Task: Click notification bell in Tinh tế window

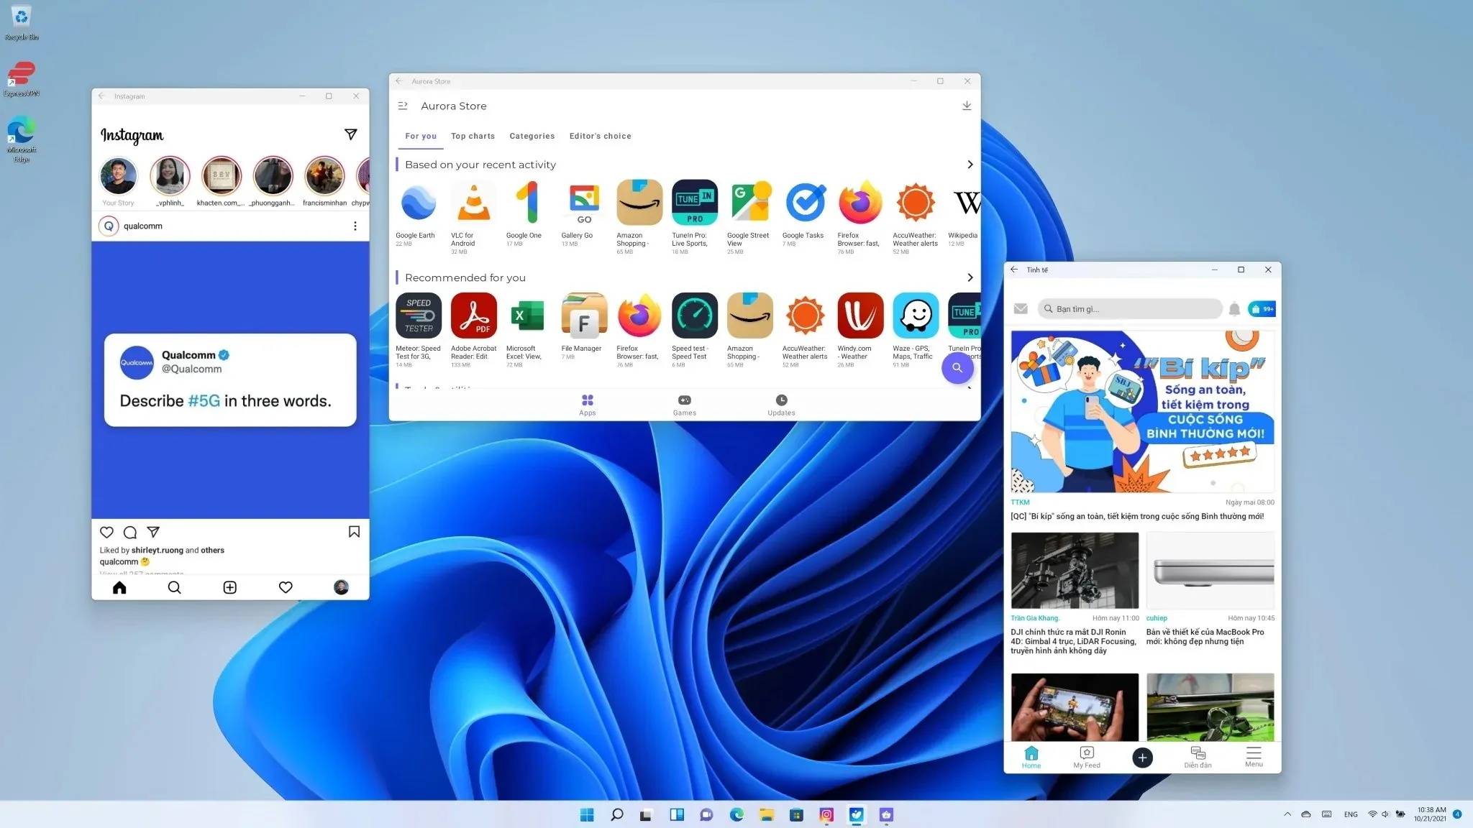Action: [1234, 309]
